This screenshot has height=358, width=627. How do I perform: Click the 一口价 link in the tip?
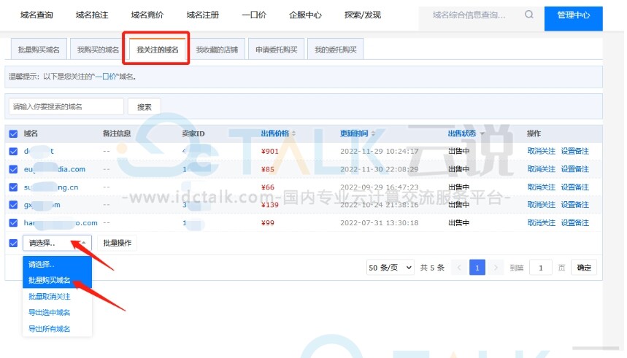pos(105,77)
